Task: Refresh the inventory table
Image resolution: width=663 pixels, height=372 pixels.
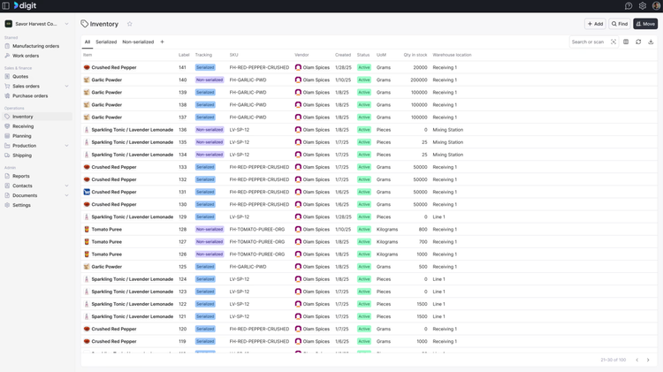Action: click(638, 42)
